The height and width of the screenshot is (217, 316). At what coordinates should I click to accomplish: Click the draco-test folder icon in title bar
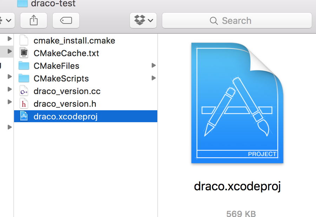click(x=22, y=4)
